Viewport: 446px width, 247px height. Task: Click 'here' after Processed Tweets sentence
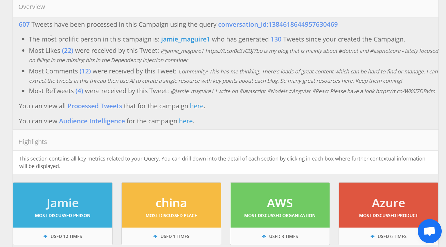tap(197, 106)
